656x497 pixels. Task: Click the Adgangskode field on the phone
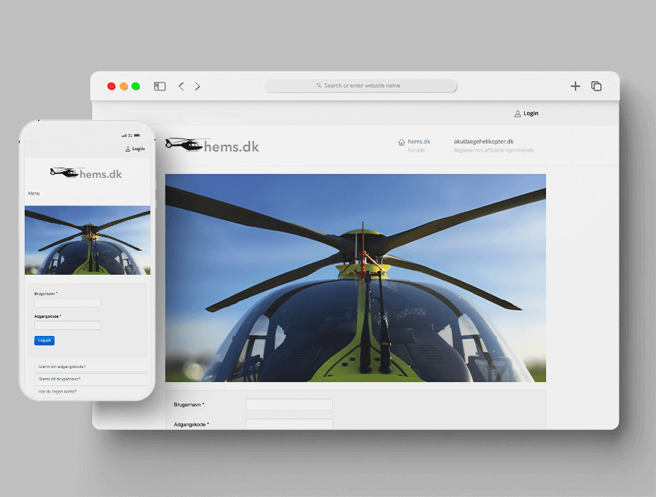tap(67, 326)
